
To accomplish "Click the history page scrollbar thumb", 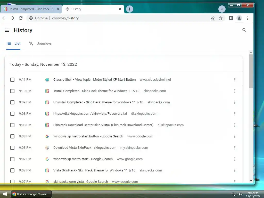I will click(251, 71).
